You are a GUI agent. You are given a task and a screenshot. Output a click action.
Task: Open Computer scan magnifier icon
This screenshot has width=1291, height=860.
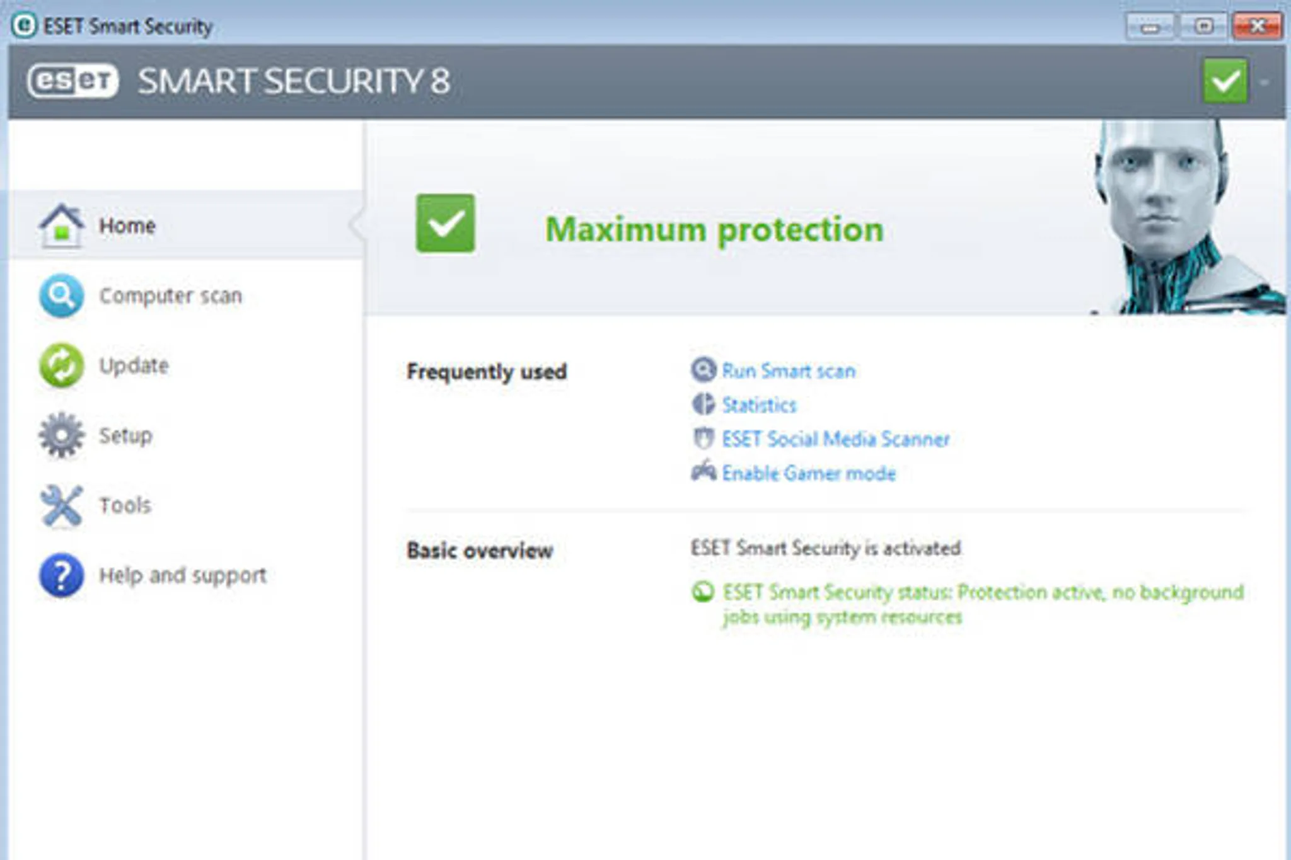pos(61,295)
